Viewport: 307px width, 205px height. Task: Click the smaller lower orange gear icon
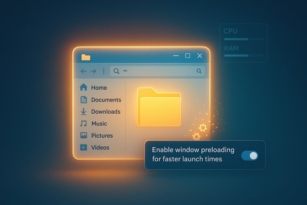[196, 136]
